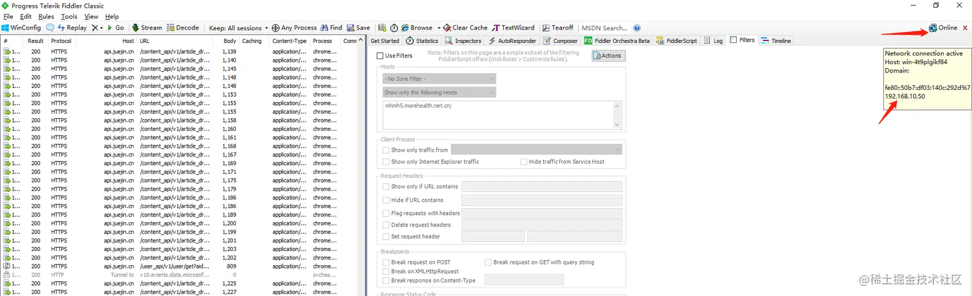Check Set request header
This screenshot has height=296, width=972.
click(386, 236)
